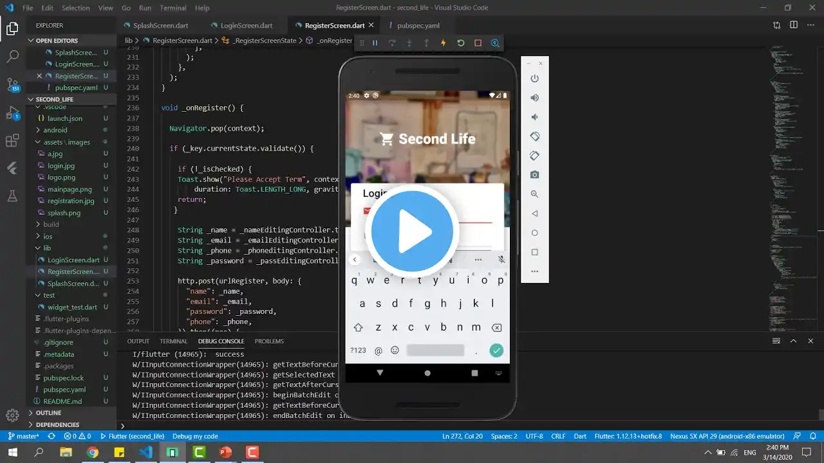Open the Terminal menu
The width and height of the screenshot is (824, 463).
[173, 8]
